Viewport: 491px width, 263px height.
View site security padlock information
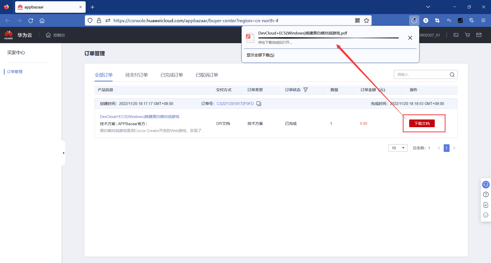(99, 21)
